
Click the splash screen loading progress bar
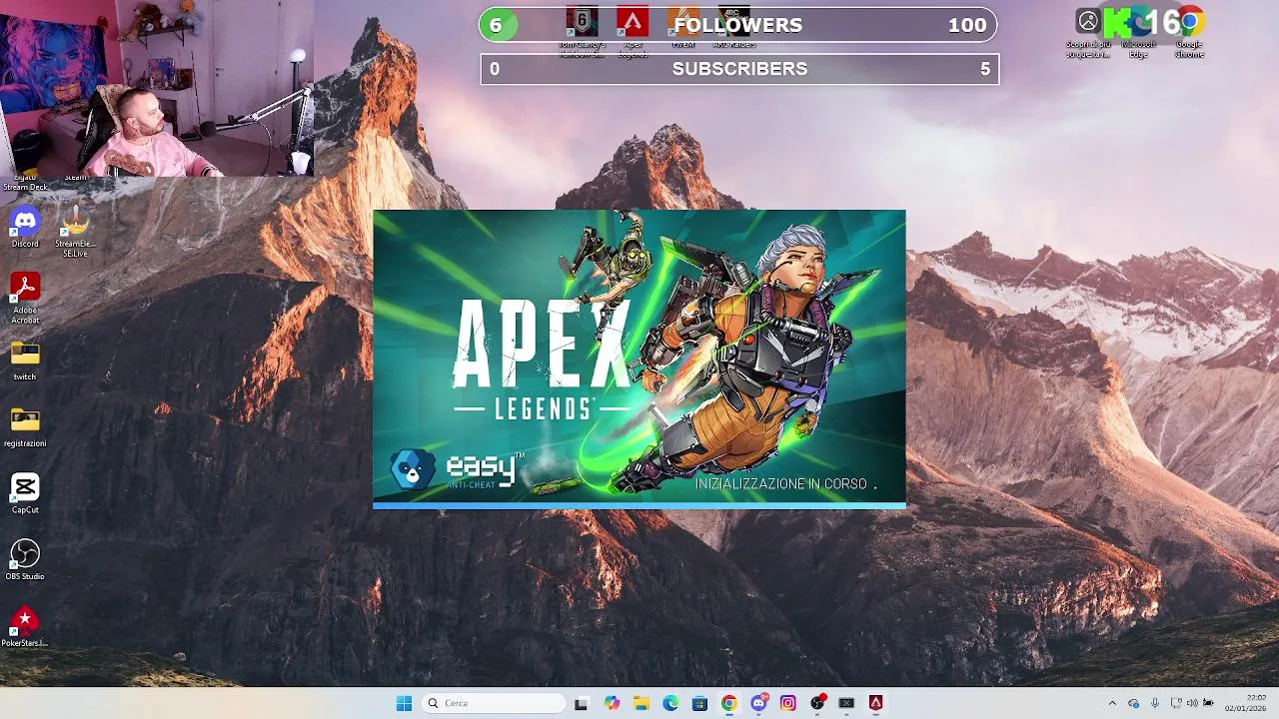[639, 505]
